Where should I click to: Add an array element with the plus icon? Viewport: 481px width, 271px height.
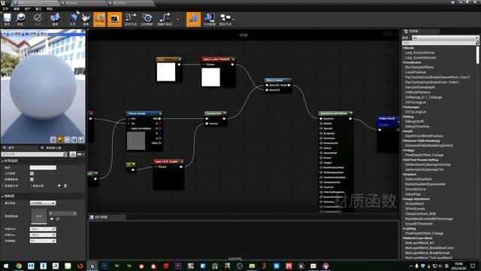pyautogui.click(x=59, y=186)
